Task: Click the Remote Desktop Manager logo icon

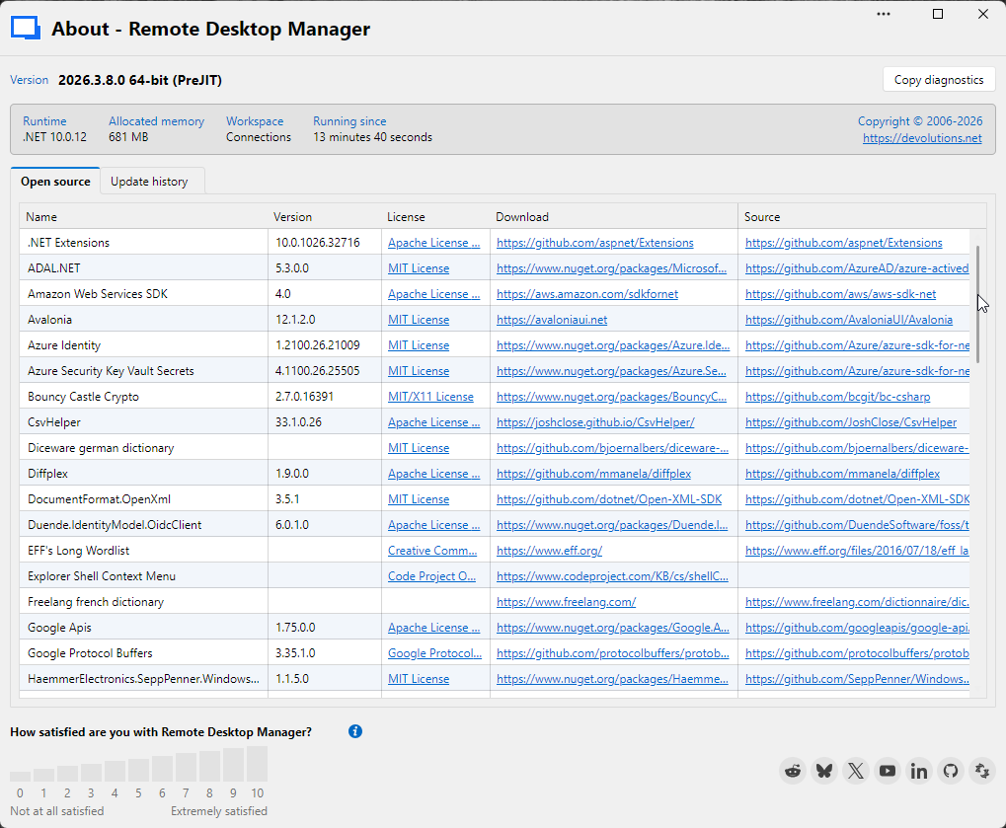Action: 26,29
